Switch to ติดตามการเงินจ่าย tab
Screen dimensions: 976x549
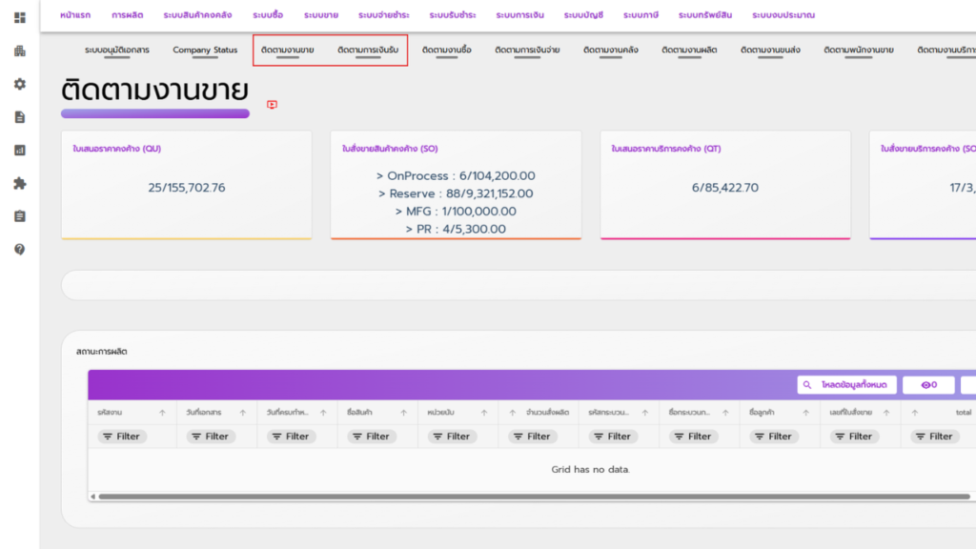coord(527,50)
